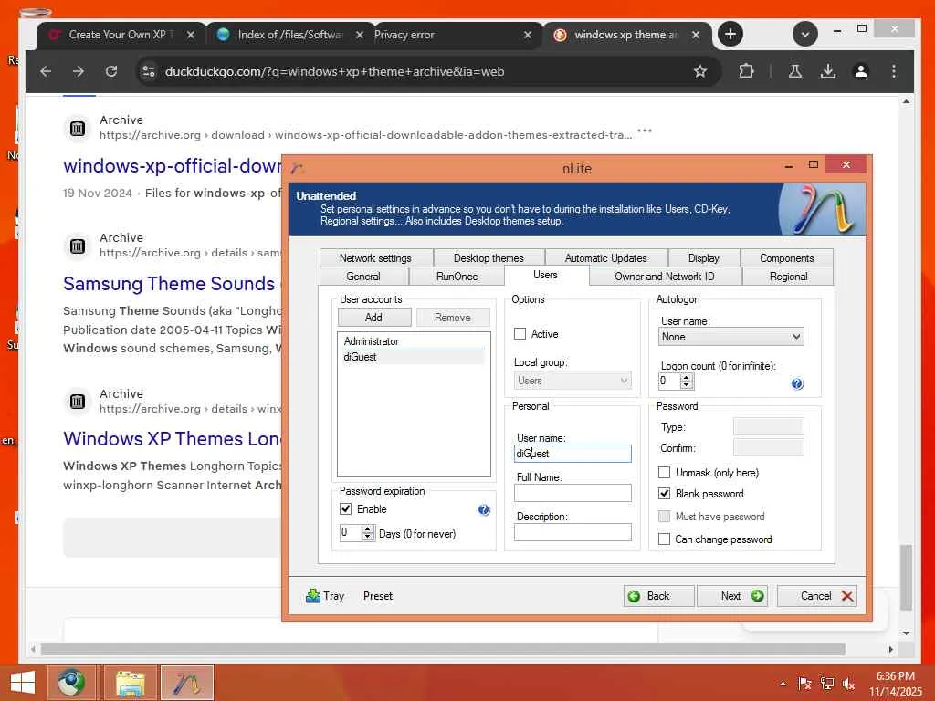Open the Regional tab
The image size is (935, 701).
point(788,277)
